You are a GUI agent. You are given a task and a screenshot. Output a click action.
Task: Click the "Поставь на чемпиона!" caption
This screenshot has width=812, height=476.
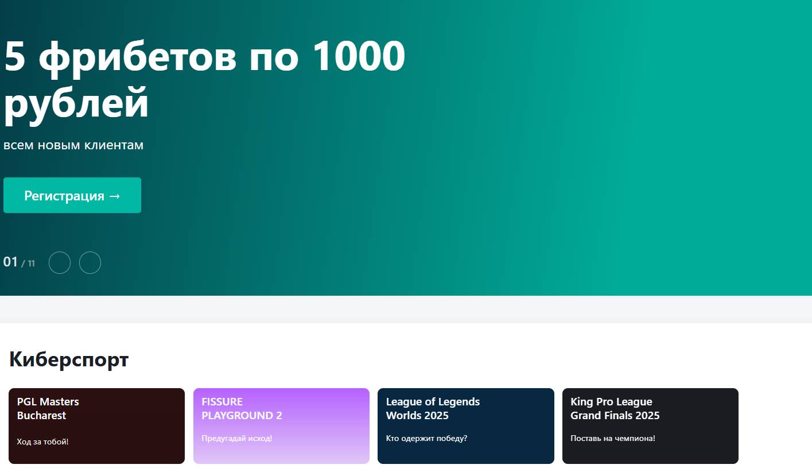tap(612, 438)
